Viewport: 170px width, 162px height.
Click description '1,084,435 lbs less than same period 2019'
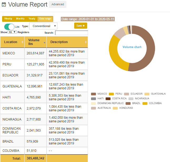(x=65, y=108)
